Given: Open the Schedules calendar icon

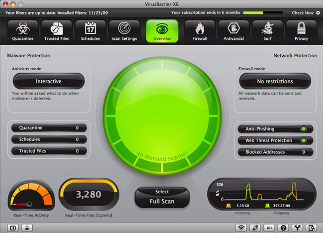Looking at the screenshot, I should click(90, 31).
